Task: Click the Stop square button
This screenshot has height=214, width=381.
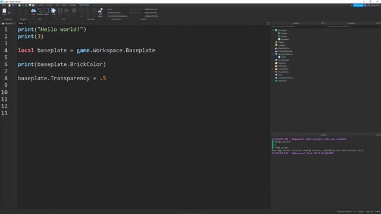Action: (74, 11)
